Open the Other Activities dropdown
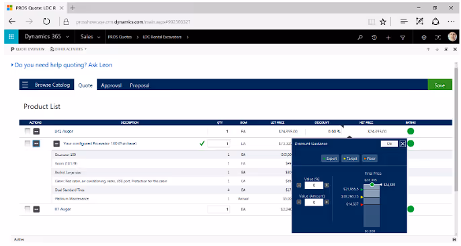 point(69,49)
